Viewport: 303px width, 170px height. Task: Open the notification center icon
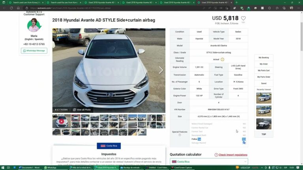pyautogui.click(x=298, y=168)
